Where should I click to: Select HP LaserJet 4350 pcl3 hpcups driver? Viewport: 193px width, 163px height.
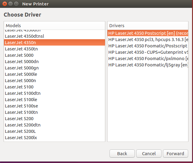tap(148, 40)
